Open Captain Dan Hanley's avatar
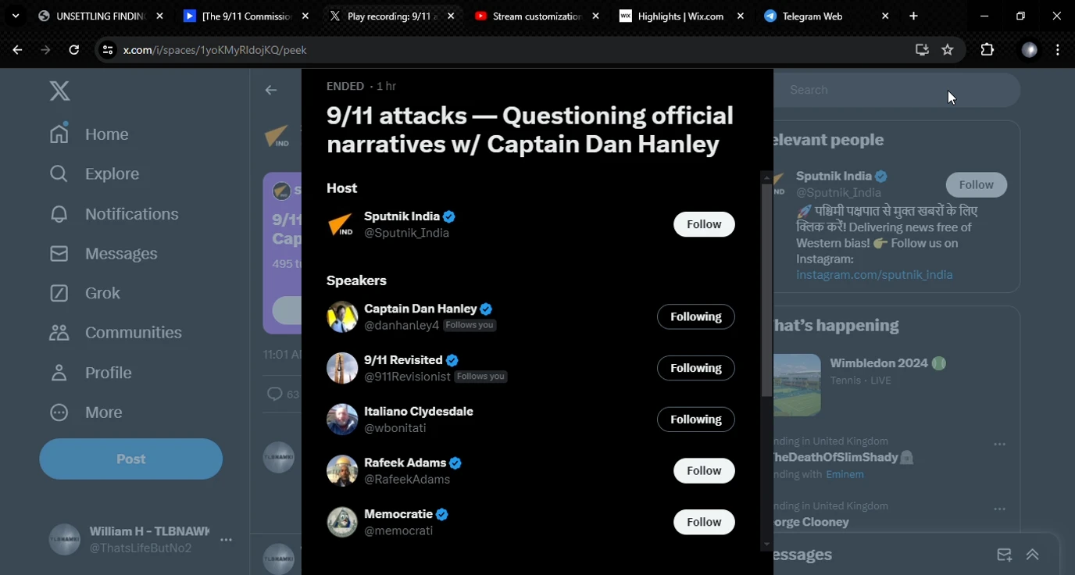Image resolution: width=1075 pixels, height=575 pixels. tap(342, 317)
